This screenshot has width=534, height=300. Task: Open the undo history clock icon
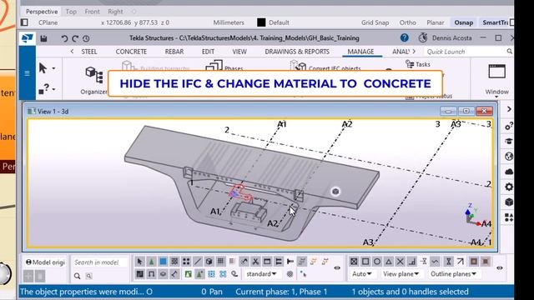[86, 38]
